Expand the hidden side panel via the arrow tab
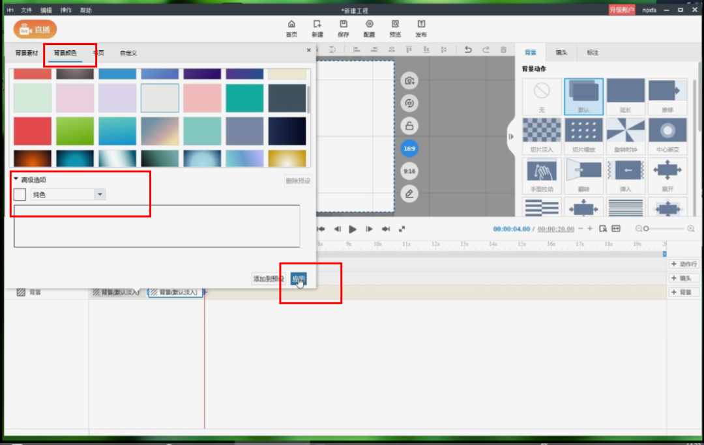This screenshot has height=445, width=704. click(x=510, y=137)
